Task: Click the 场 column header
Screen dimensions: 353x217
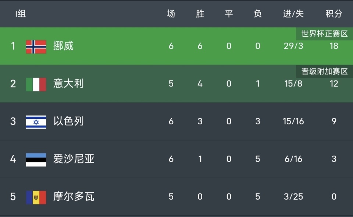Action: 171,14
